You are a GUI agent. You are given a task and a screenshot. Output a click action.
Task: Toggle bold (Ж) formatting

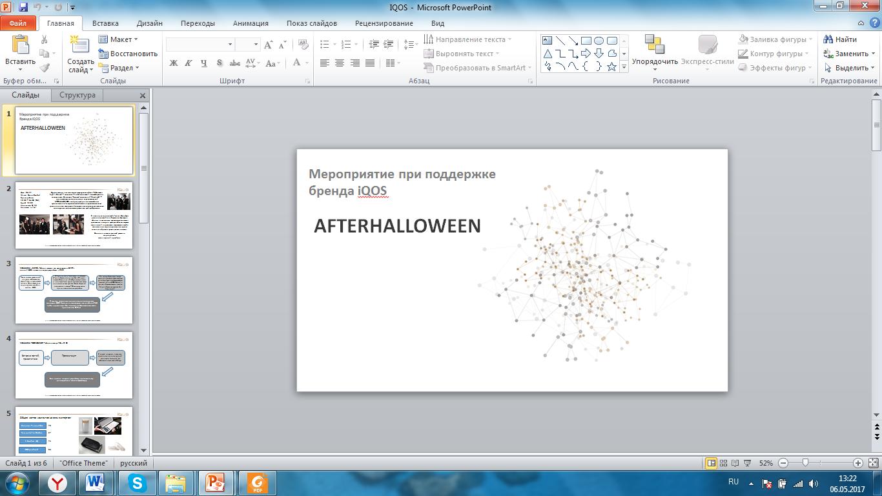point(173,63)
